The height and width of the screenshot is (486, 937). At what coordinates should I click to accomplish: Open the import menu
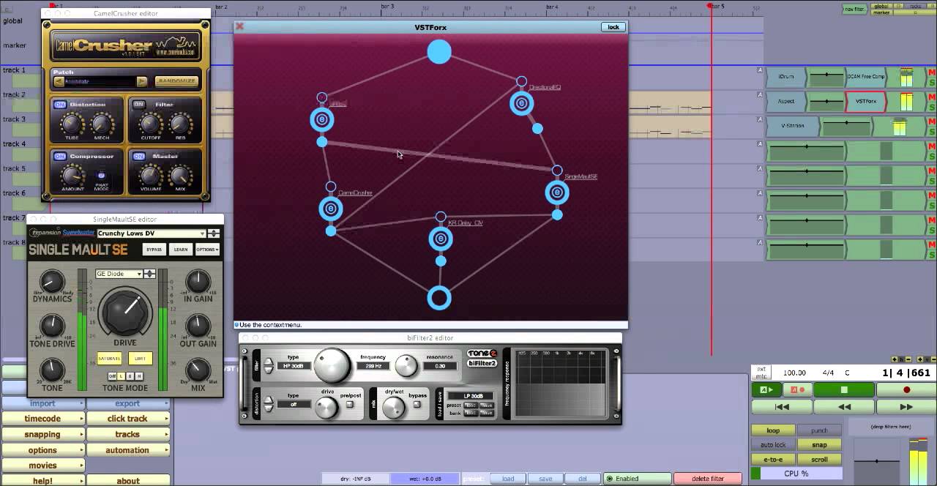pyautogui.click(x=43, y=403)
